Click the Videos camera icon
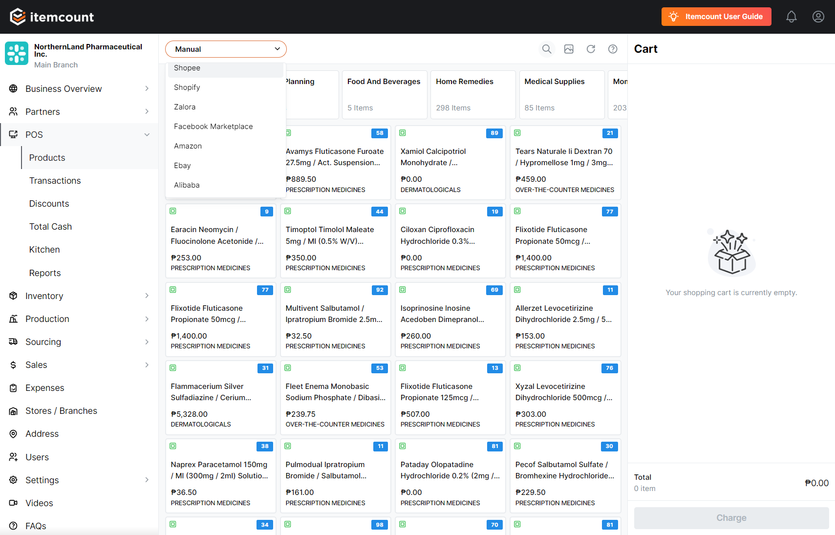Image resolution: width=835 pixels, height=535 pixels. click(13, 503)
